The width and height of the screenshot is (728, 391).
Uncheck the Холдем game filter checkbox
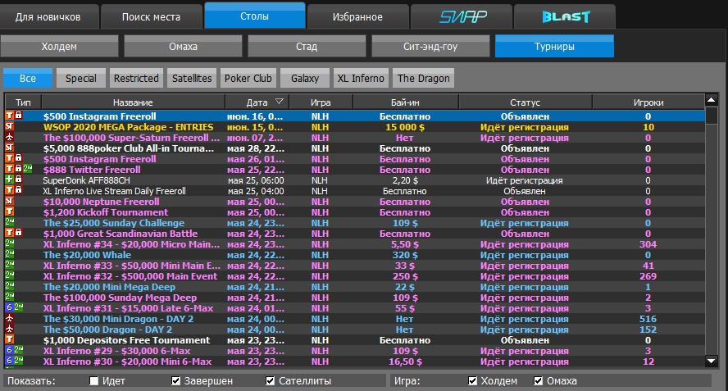473,381
